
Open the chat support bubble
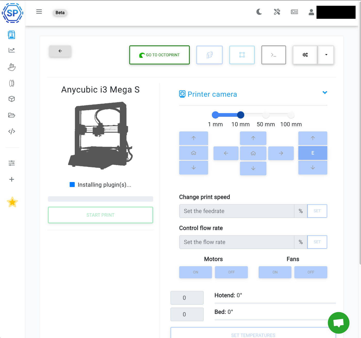click(x=339, y=323)
